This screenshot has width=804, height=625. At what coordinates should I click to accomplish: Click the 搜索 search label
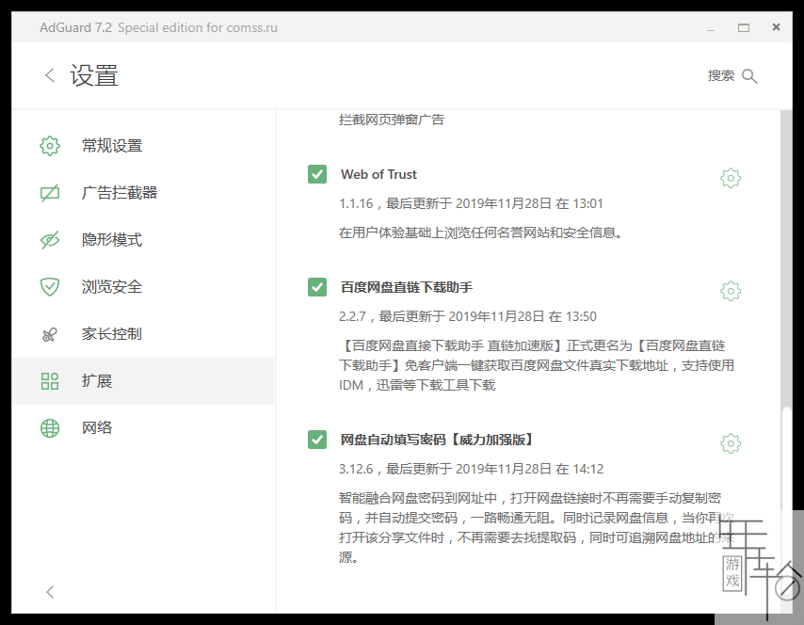click(721, 76)
